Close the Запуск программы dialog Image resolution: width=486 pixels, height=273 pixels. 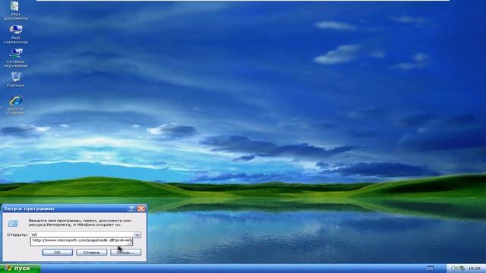(x=141, y=209)
